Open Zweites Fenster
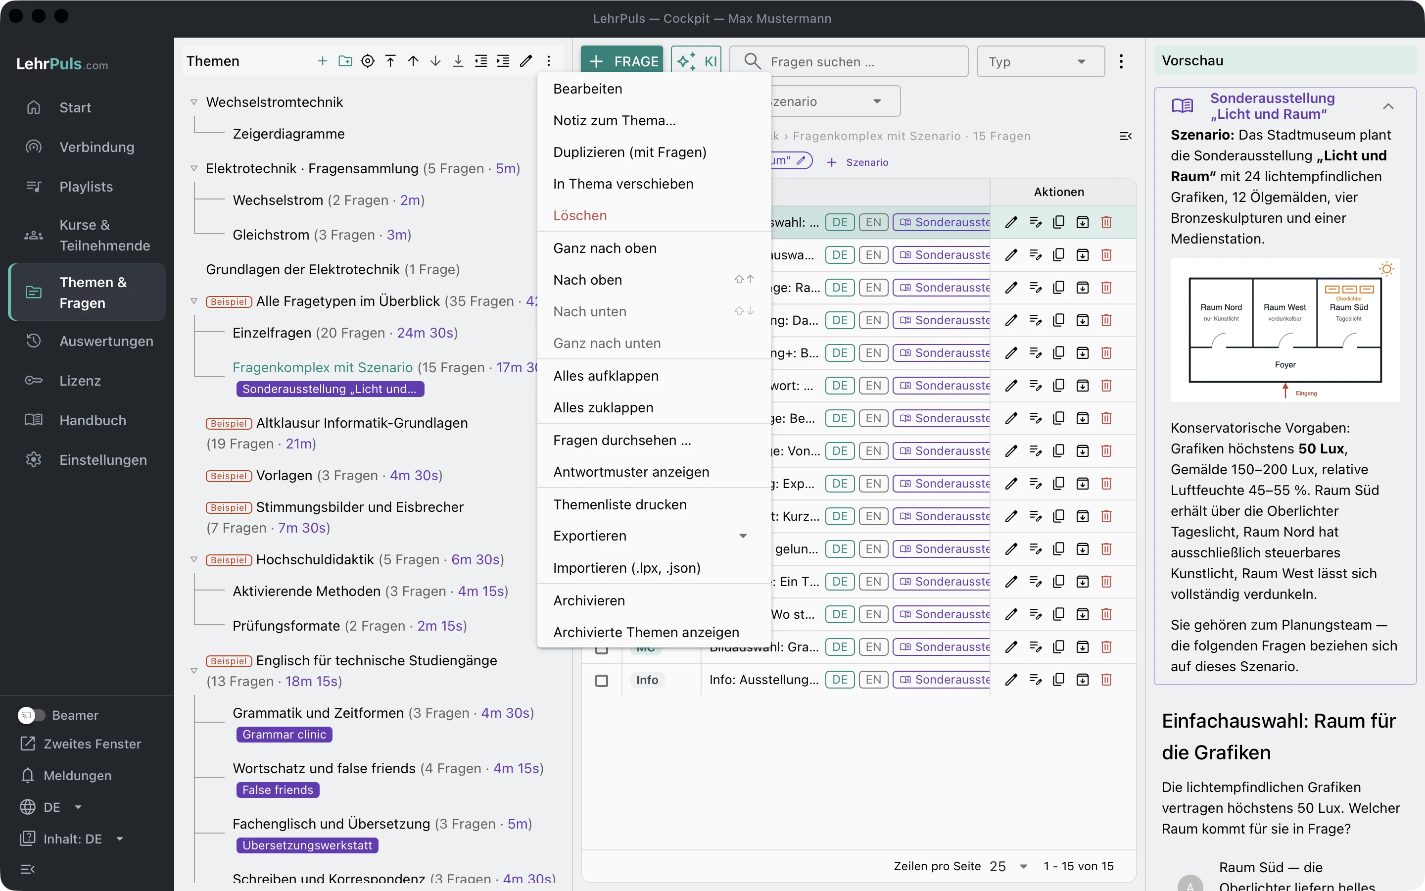Screen dimensions: 1425x891 click(81, 743)
